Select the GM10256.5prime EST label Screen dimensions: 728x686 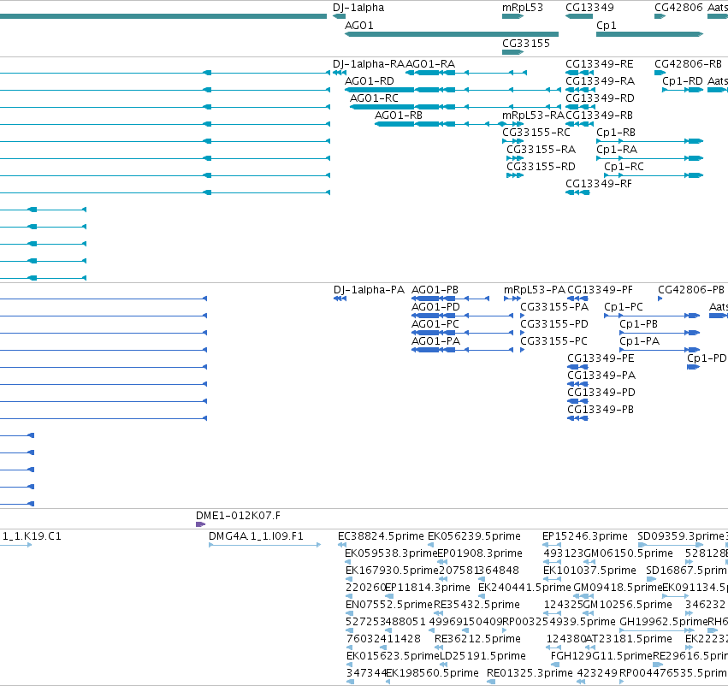[627, 605]
